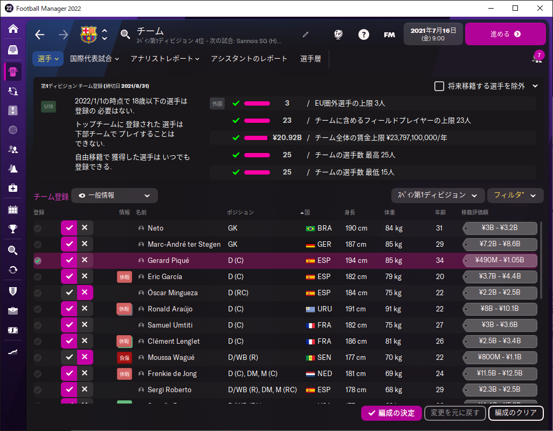This screenshot has width=553, height=431.
Task: Open the フィルタ dropdown
Action: 515,195
